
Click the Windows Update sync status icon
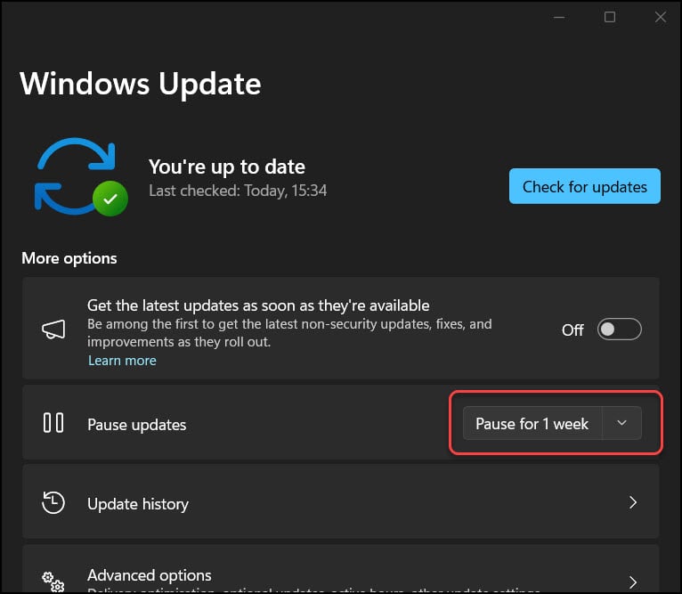[x=80, y=177]
